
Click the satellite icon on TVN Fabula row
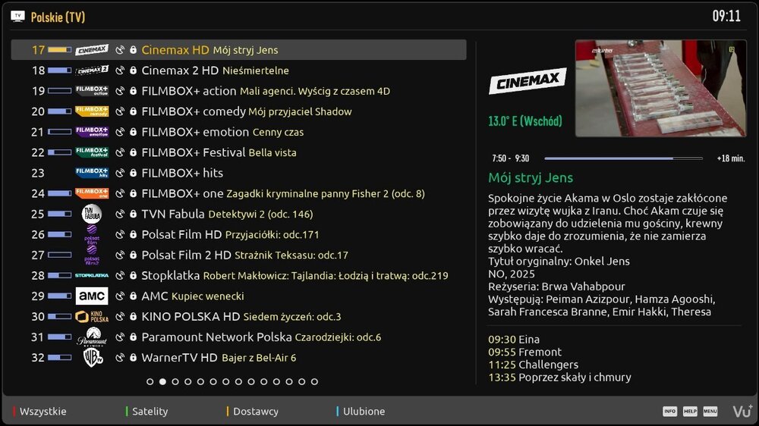click(120, 214)
